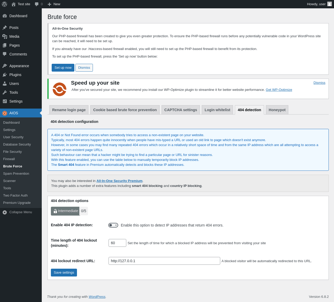Click the New plus icon
Viewport: 334px width, 302px height.
click(49, 4)
